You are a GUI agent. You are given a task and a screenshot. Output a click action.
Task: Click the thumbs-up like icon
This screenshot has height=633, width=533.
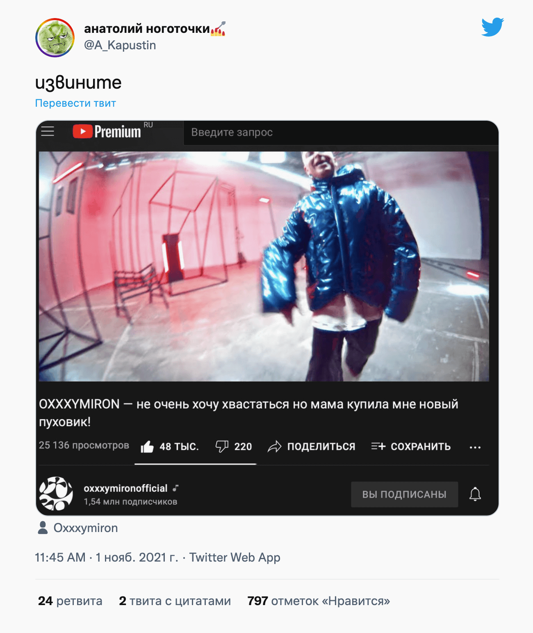[147, 447]
